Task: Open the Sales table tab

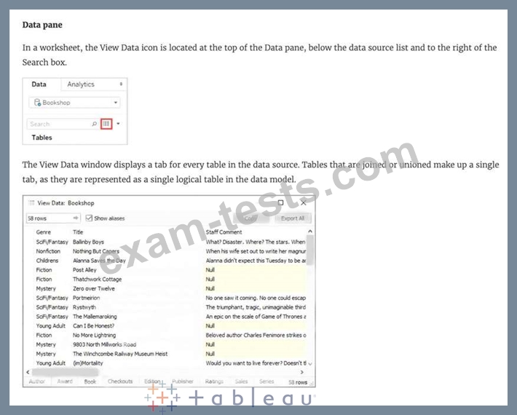Action: point(241,382)
